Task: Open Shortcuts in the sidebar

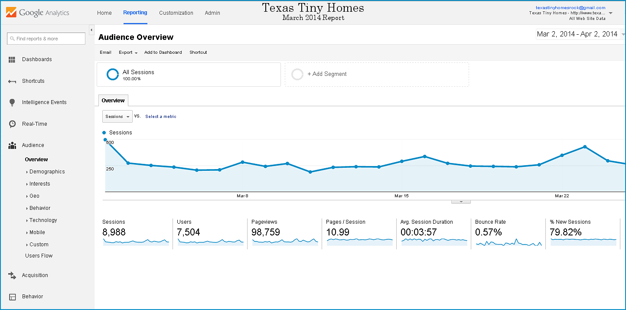Action: (x=33, y=81)
